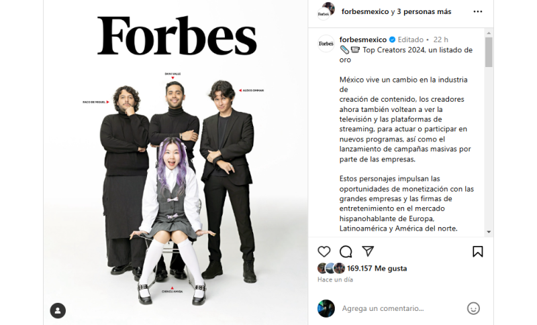Viewport: 537px width, 325px height.
Task: Save the post with the bookmark icon
Action: coord(478,251)
